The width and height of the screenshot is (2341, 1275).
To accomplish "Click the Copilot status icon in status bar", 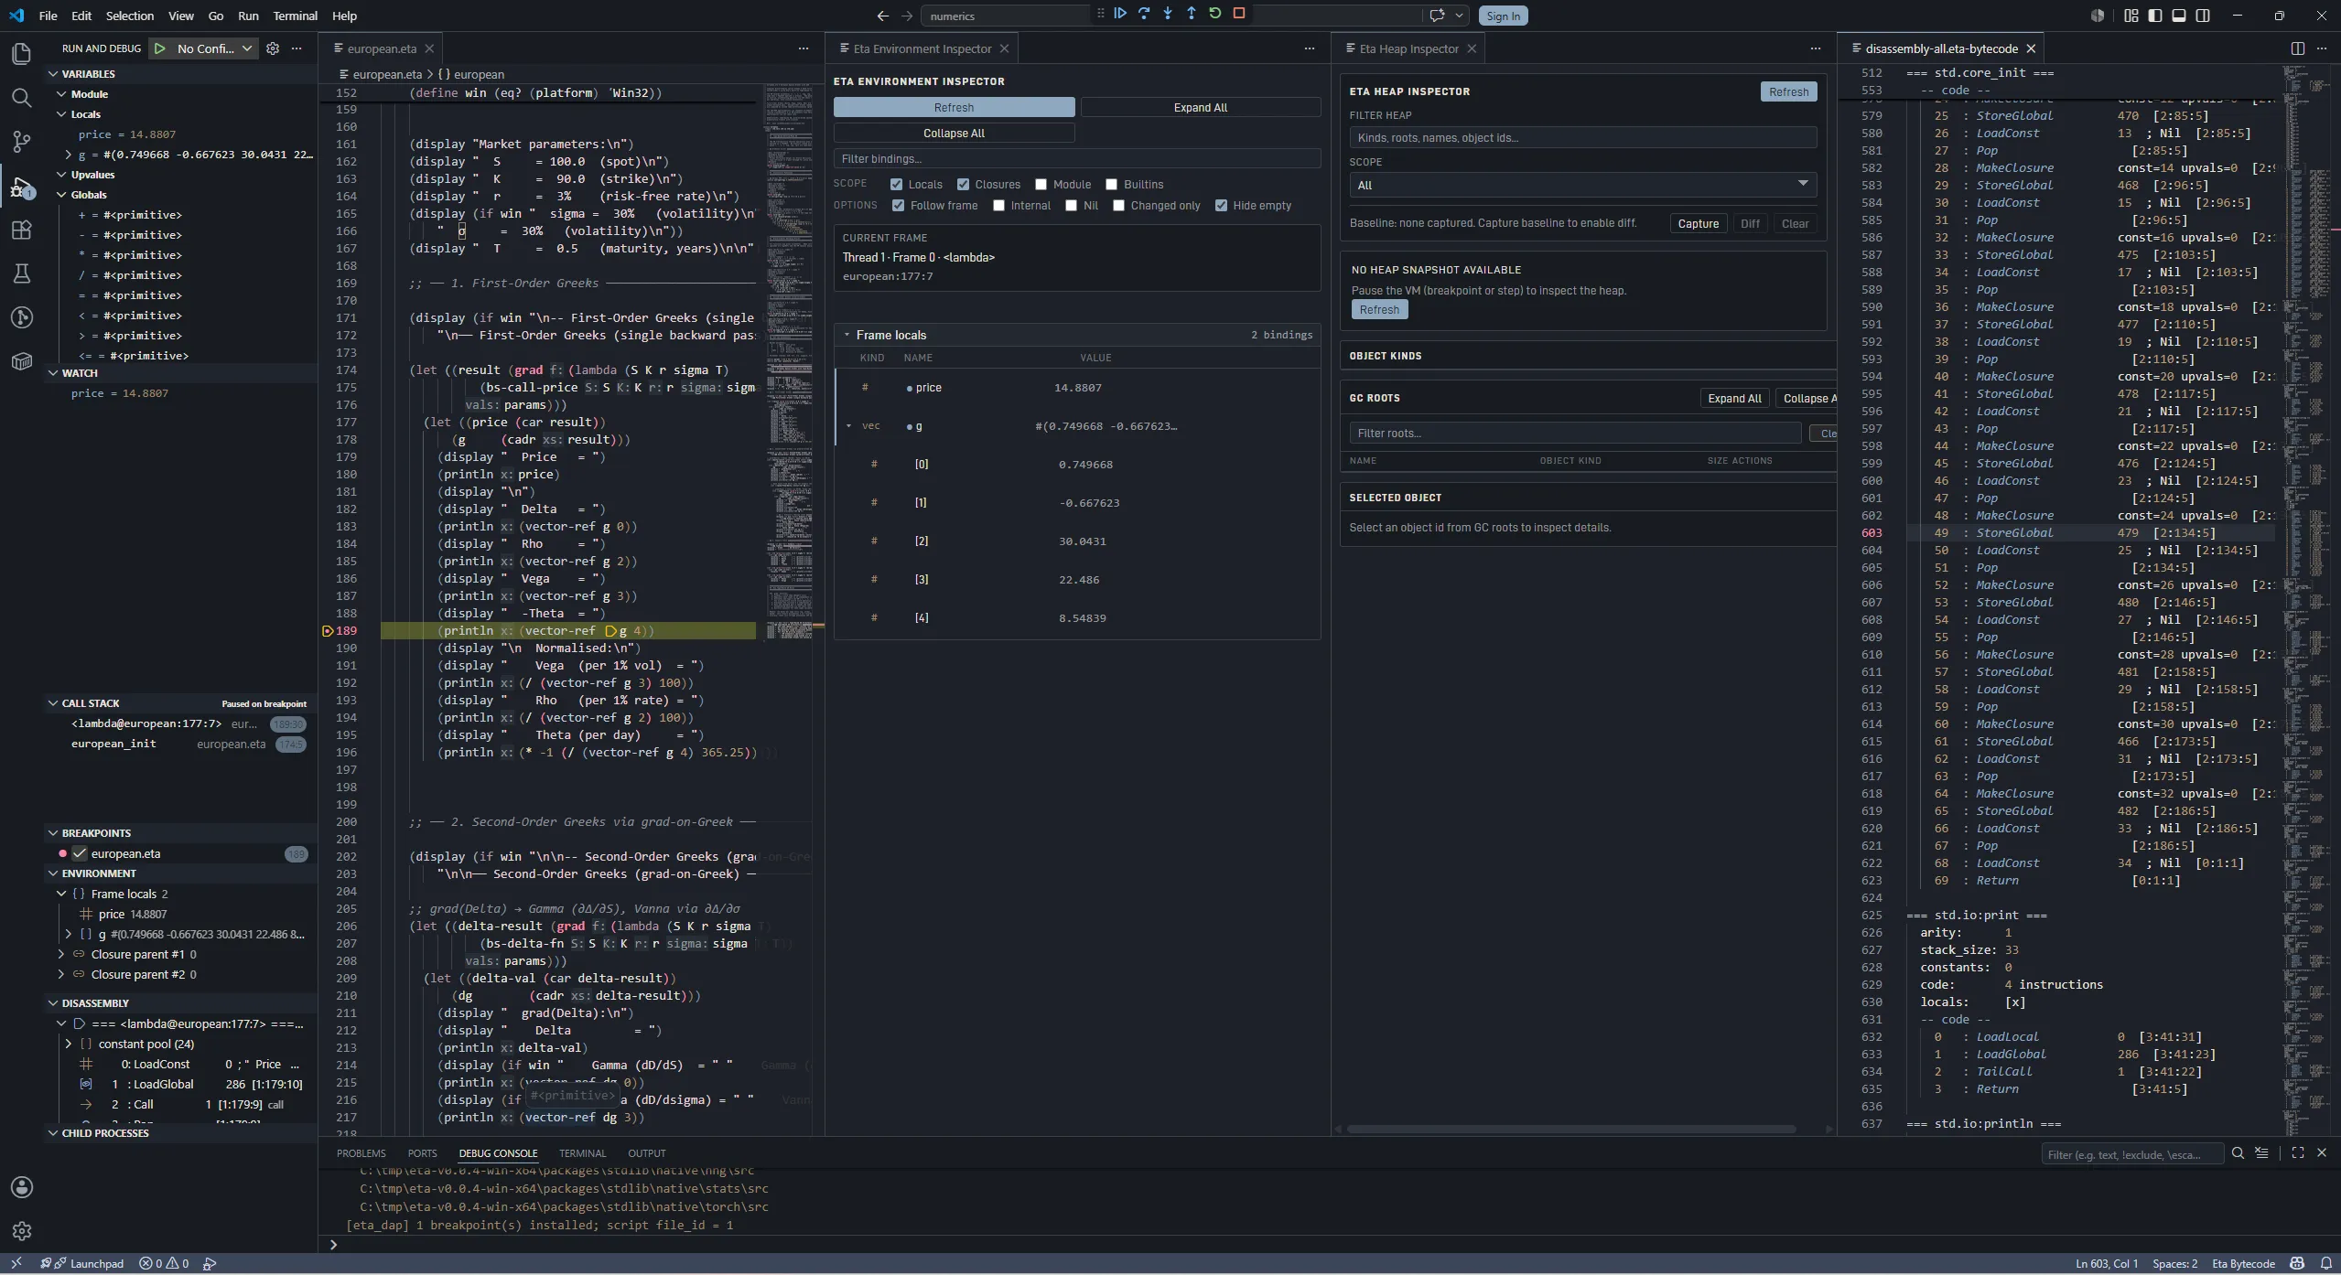I will coord(2296,1263).
